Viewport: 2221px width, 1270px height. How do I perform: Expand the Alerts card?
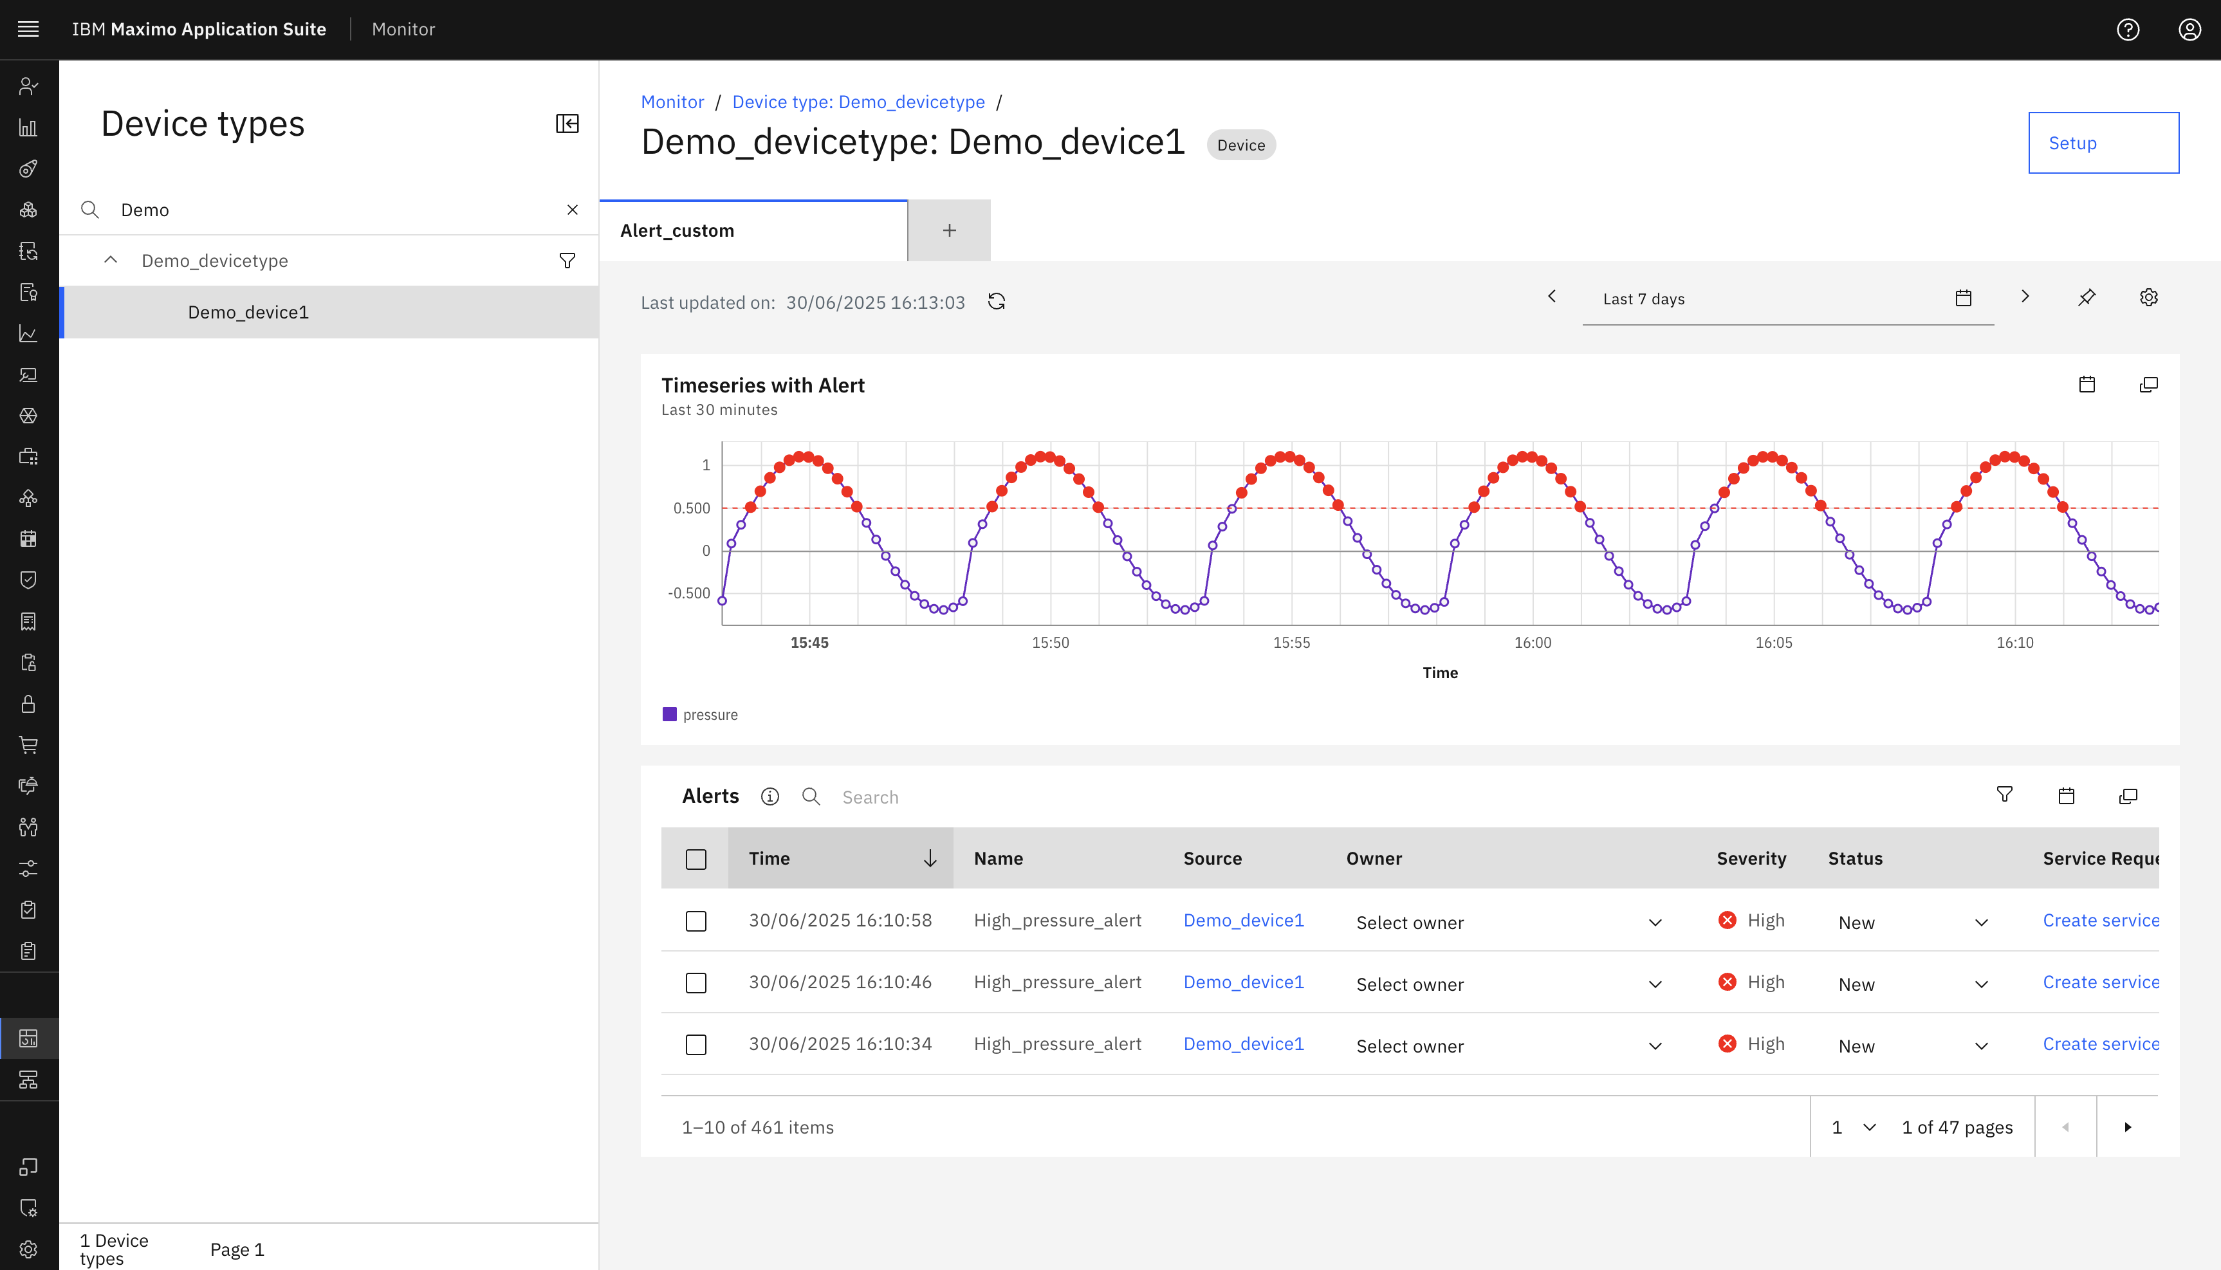(2128, 795)
